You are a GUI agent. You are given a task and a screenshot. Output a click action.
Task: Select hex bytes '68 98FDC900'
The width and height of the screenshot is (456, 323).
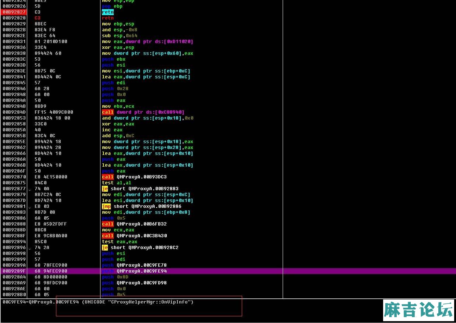pos(51,283)
